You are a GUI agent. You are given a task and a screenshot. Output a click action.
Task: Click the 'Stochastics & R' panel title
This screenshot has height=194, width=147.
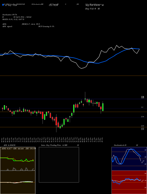pos(120,145)
